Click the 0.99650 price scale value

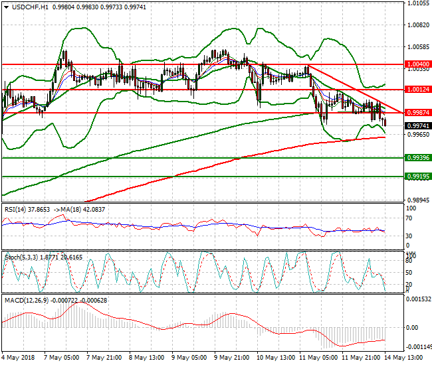[x=418, y=135]
